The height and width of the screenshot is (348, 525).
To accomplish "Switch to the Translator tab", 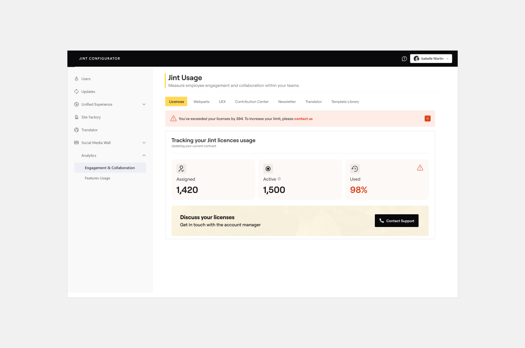I will click(314, 102).
